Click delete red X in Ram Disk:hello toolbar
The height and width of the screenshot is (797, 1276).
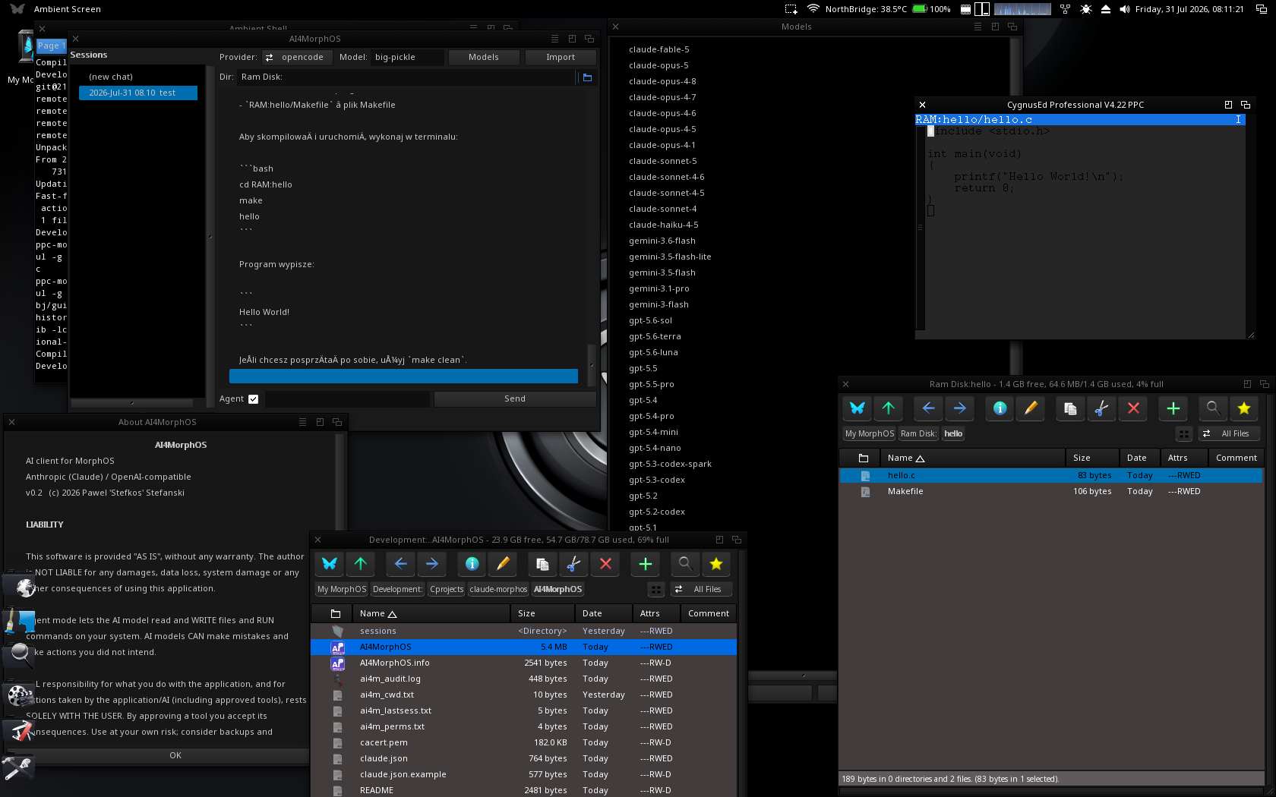(1133, 408)
